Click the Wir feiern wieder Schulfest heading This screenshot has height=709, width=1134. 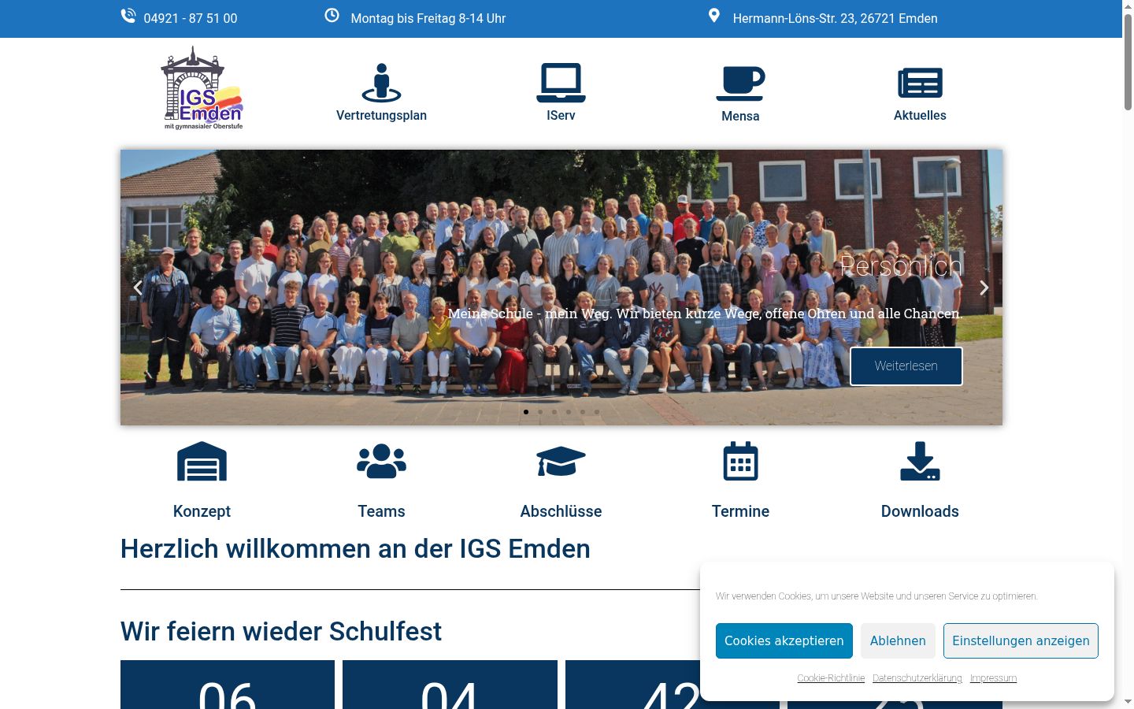pyautogui.click(x=281, y=631)
